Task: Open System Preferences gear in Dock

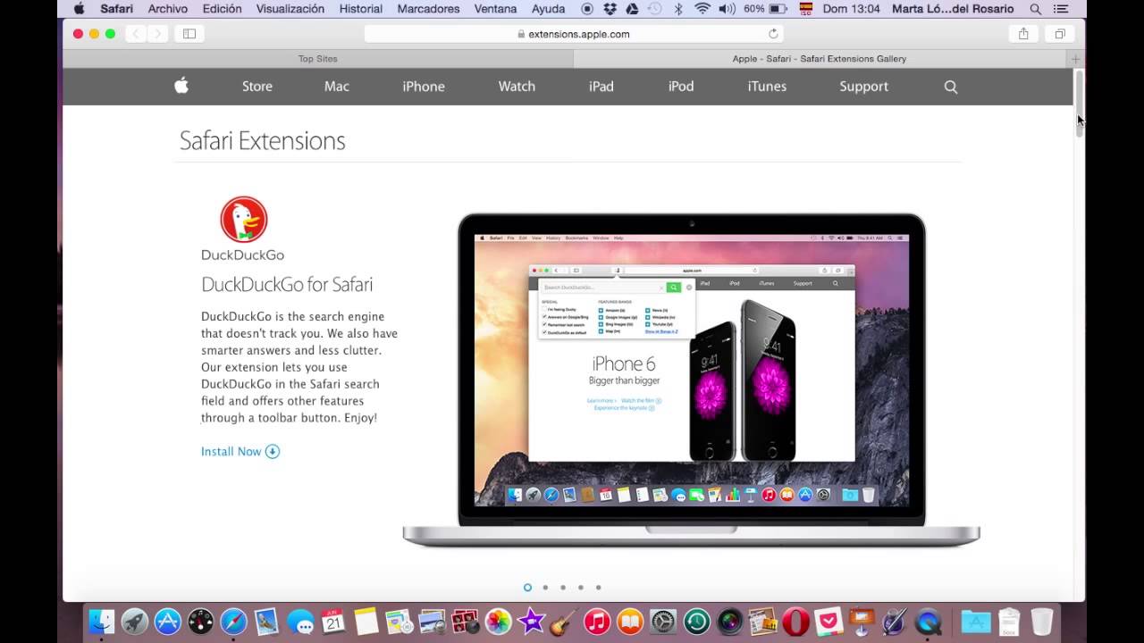Action: pos(663,622)
